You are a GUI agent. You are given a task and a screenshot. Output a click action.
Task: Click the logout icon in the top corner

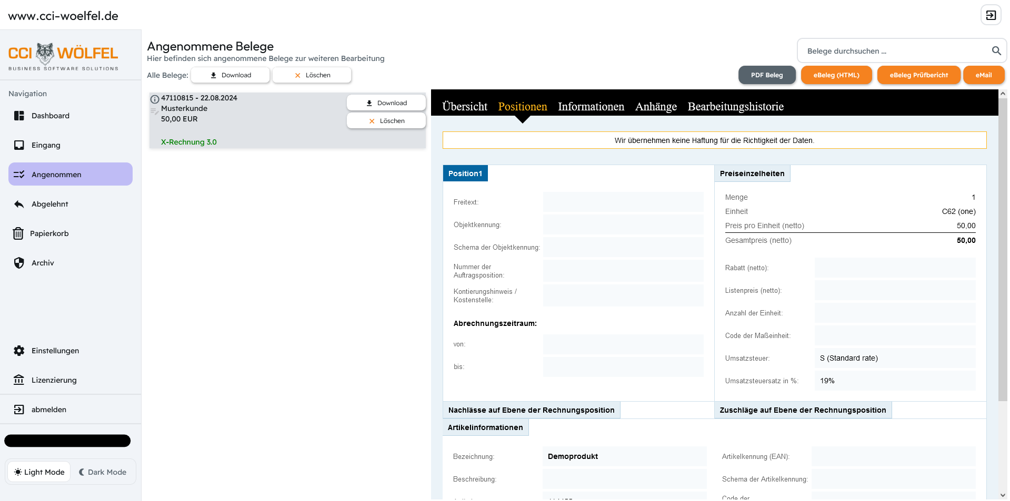point(991,15)
